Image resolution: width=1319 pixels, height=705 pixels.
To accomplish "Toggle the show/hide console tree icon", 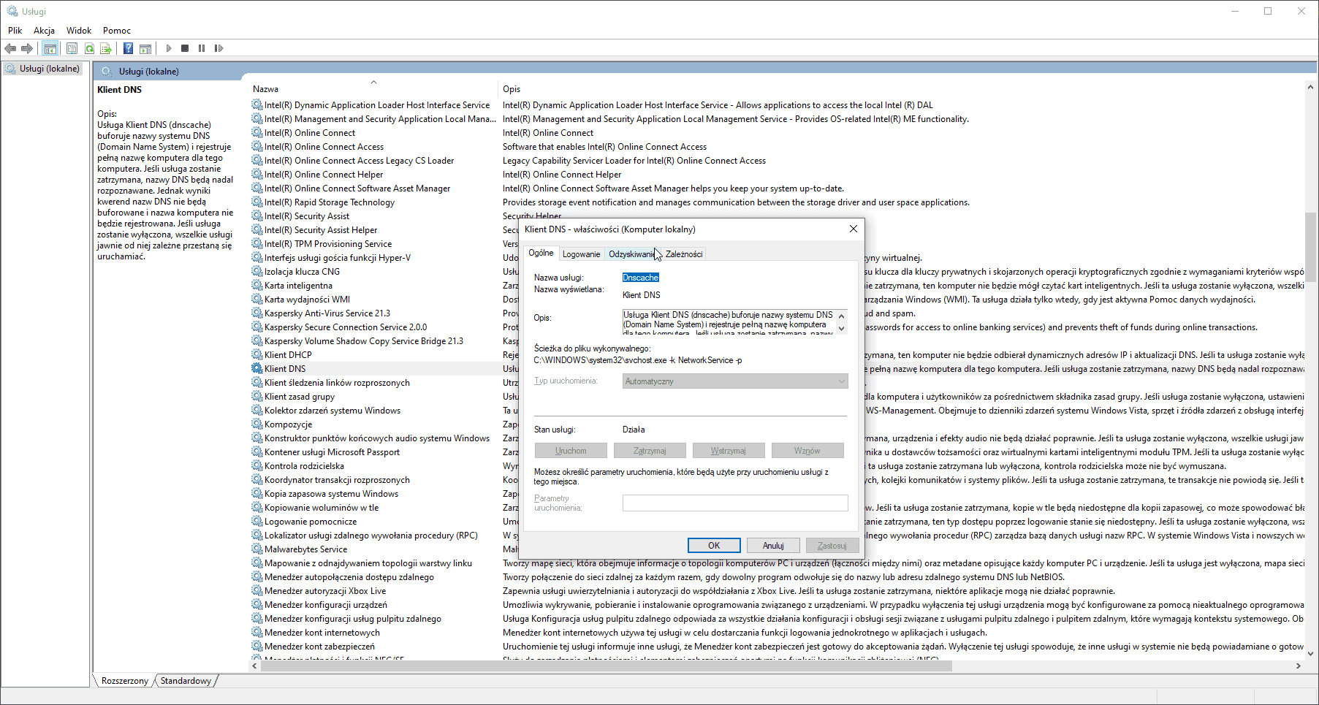I will (50, 48).
